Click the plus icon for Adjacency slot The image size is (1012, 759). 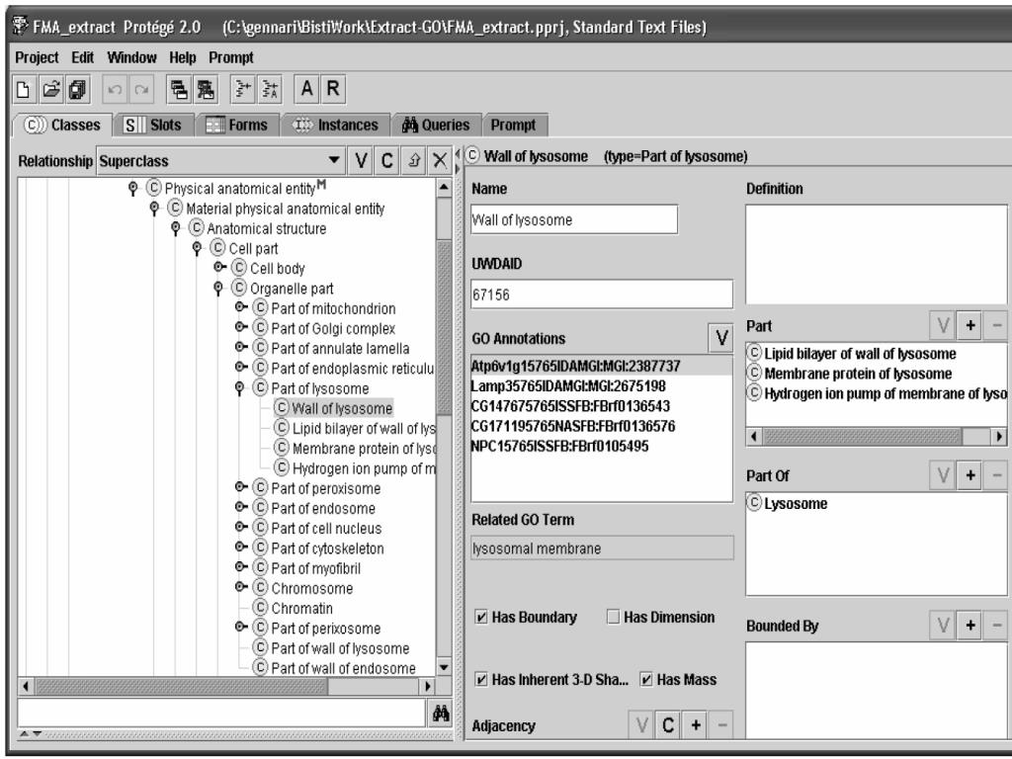695,724
